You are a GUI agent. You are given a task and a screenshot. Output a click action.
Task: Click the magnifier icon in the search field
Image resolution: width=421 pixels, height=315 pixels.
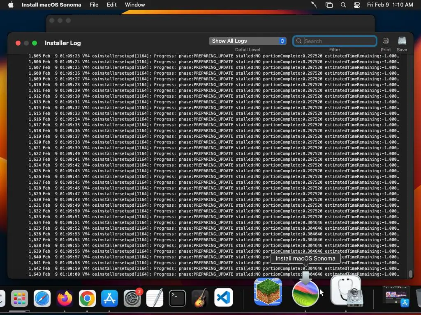[299, 41]
